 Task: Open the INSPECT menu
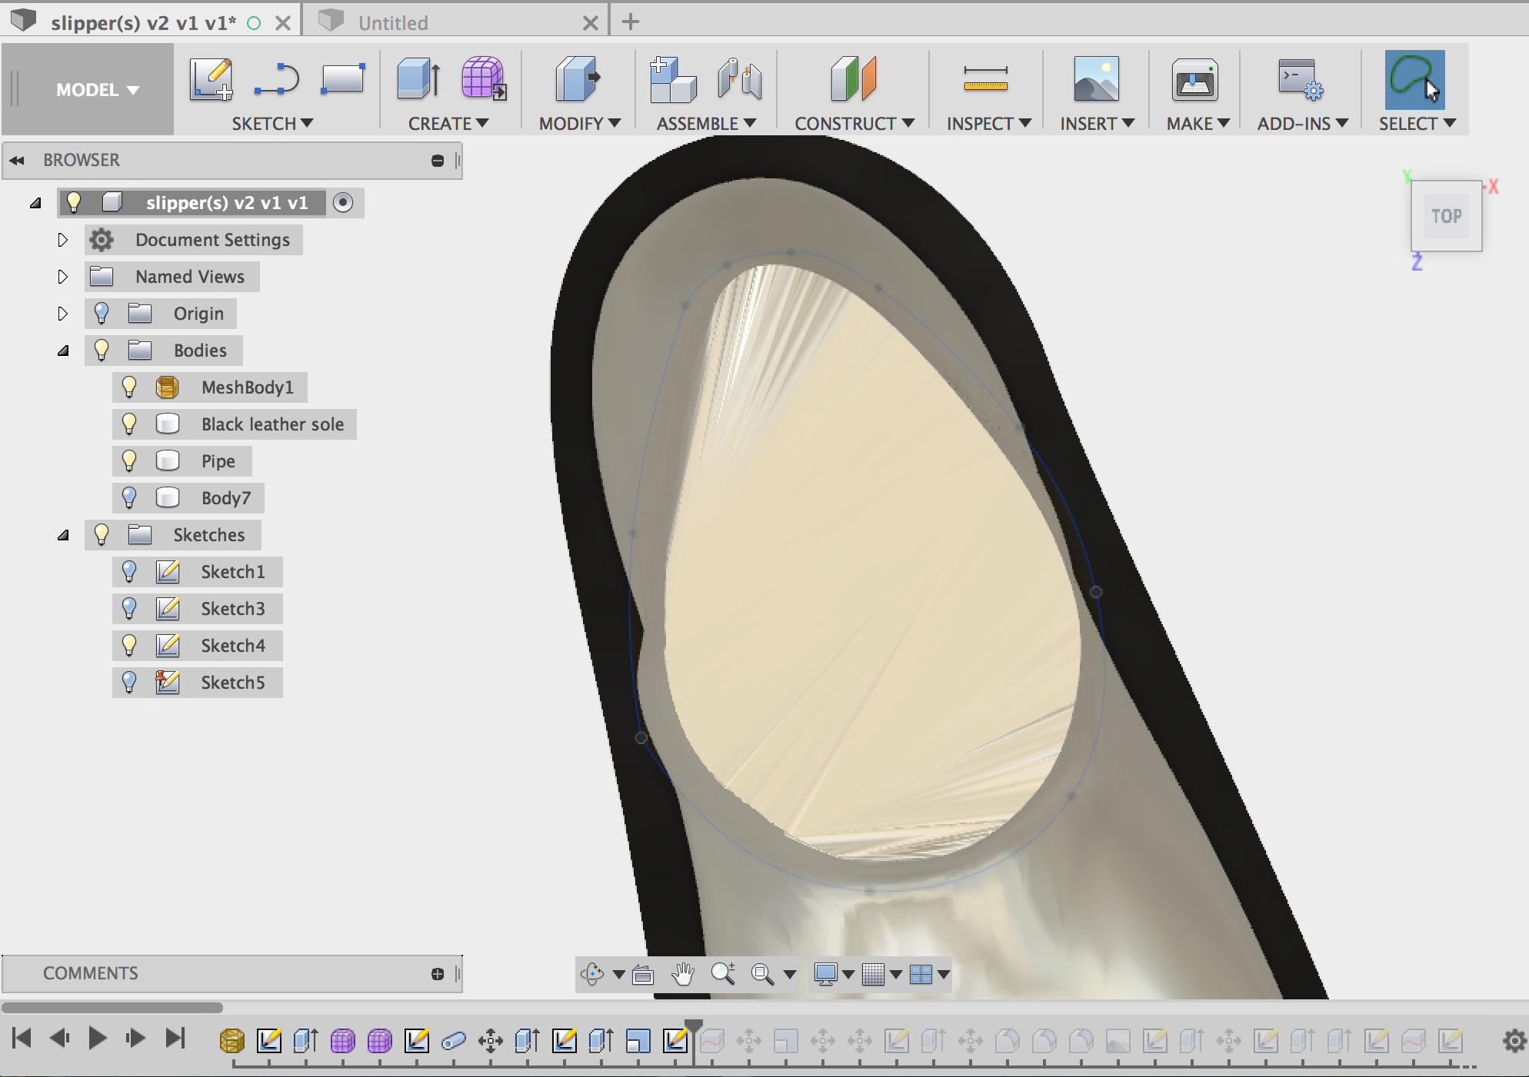pos(988,124)
